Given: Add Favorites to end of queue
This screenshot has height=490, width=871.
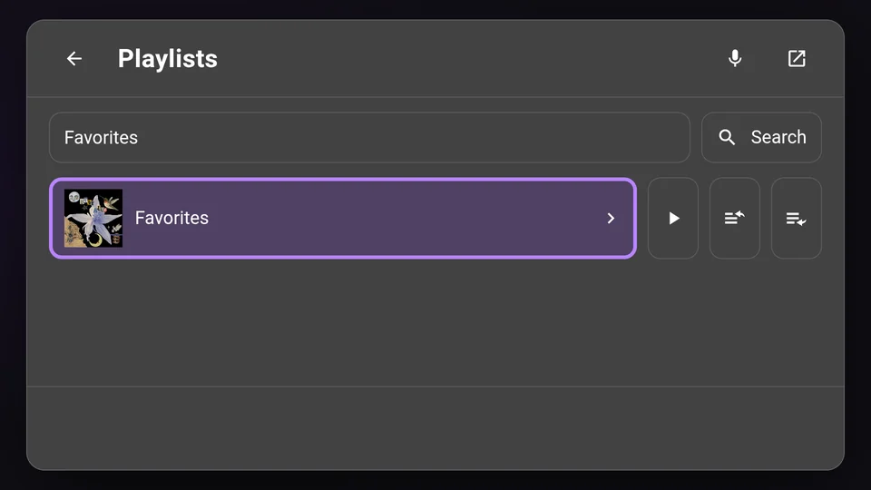Looking at the screenshot, I should click(x=797, y=219).
